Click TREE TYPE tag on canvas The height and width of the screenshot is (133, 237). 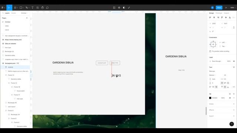point(115,63)
